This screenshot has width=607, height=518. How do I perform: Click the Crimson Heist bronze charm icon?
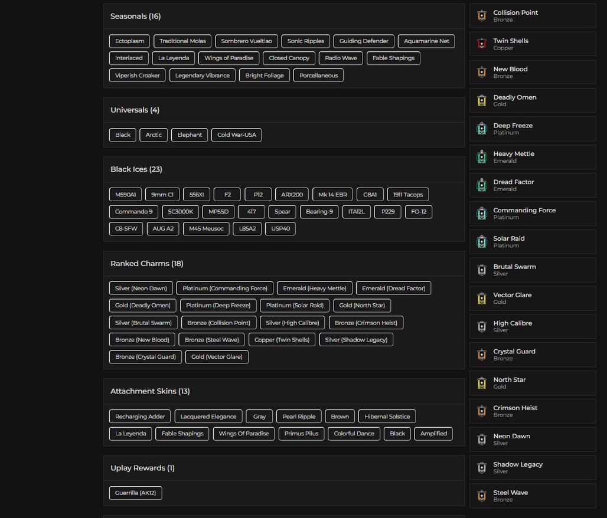[482, 411]
